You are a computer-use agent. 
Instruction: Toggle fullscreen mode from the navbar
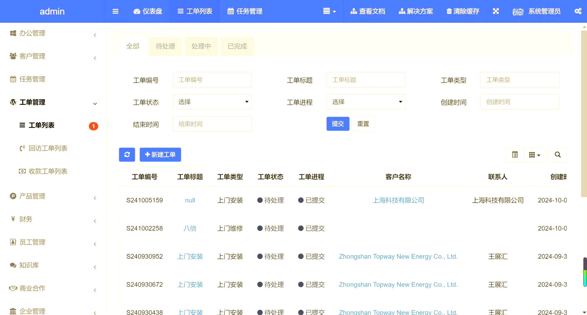(x=496, y=11)
